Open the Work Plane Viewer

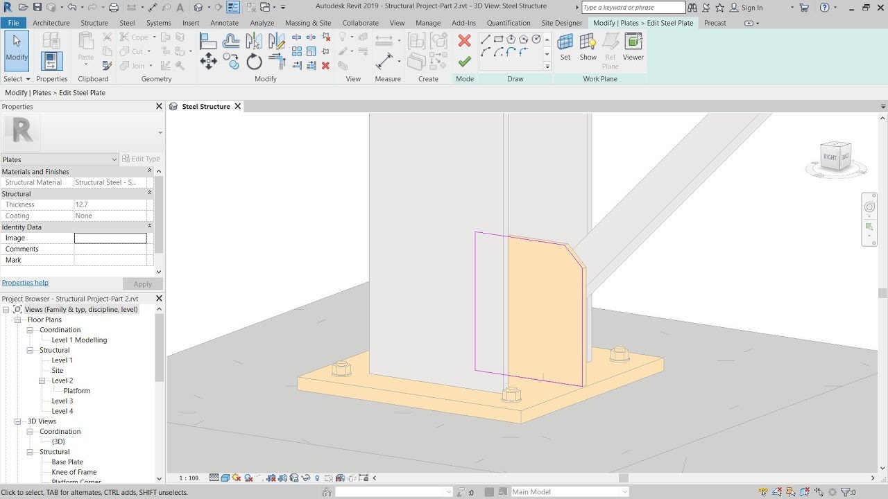[633, 43]
